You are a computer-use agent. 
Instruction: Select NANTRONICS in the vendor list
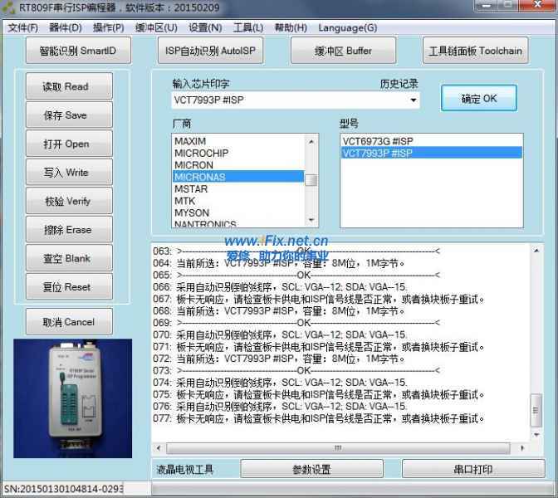[238, 223]
